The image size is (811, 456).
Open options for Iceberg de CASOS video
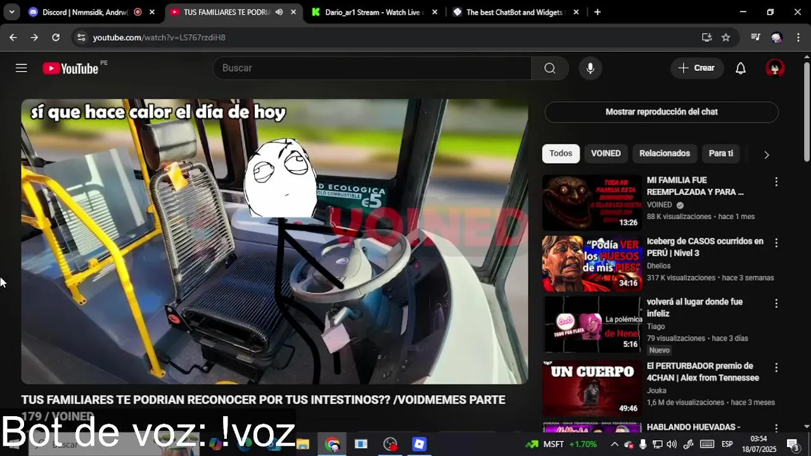pyautogui.click(x=776, y=243)
